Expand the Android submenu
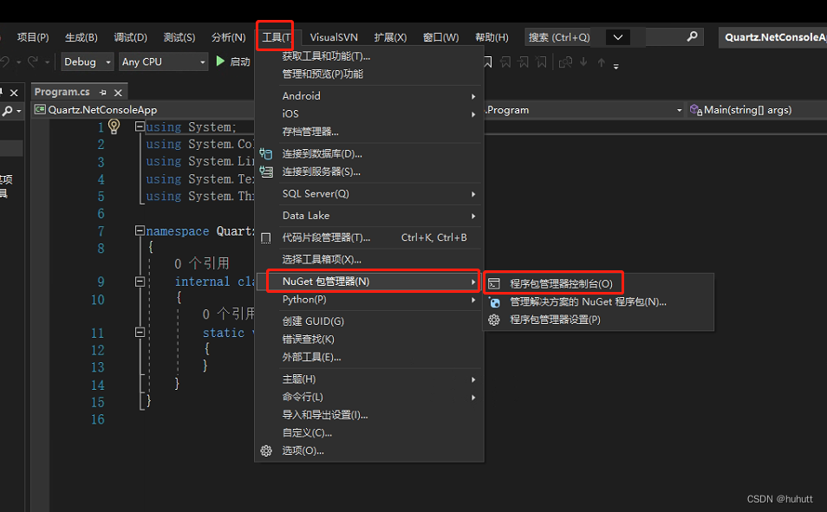 click(473, 96)
